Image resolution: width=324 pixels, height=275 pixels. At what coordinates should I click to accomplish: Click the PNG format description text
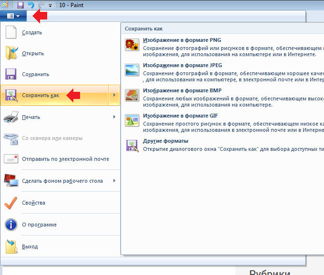pyautogui.click(x=233, y=51)
